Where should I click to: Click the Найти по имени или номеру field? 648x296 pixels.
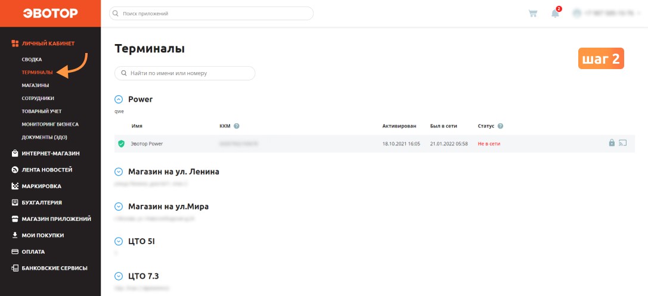[x=185, y=73]
